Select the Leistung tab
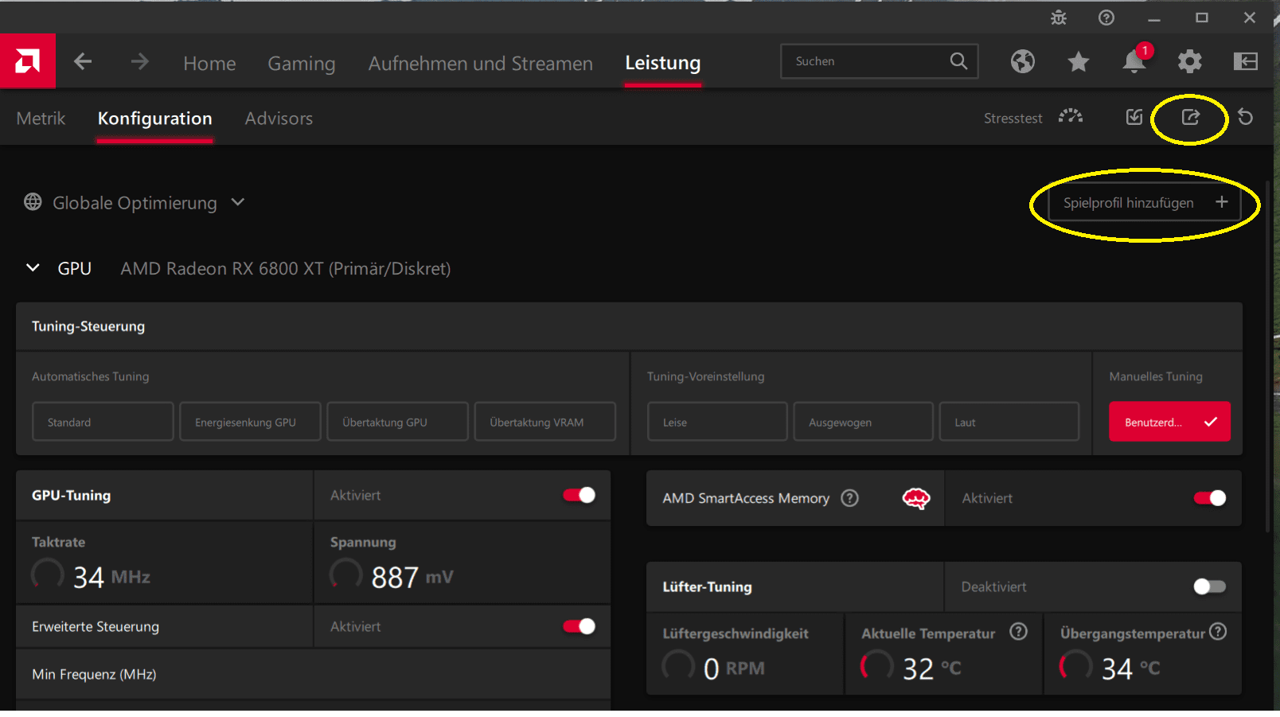The width and height of the screenshot is (1280, 717). click(x=662, y=63)
